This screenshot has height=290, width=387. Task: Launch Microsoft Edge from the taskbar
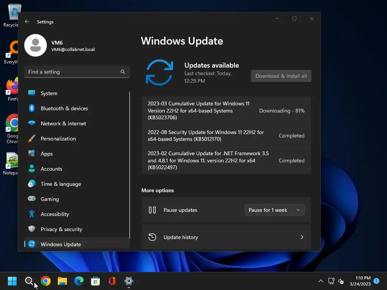[79, 281]
